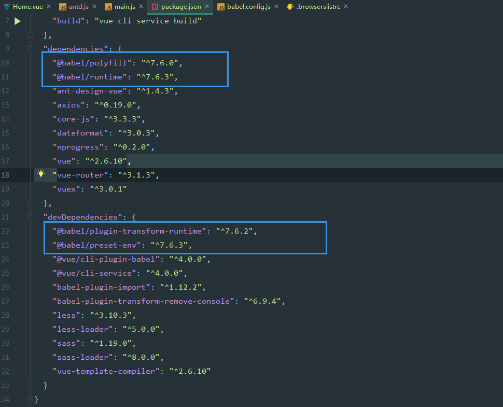Close the babel.config.js tab
This screenshot has height=407, width=503.
(276, 6)
